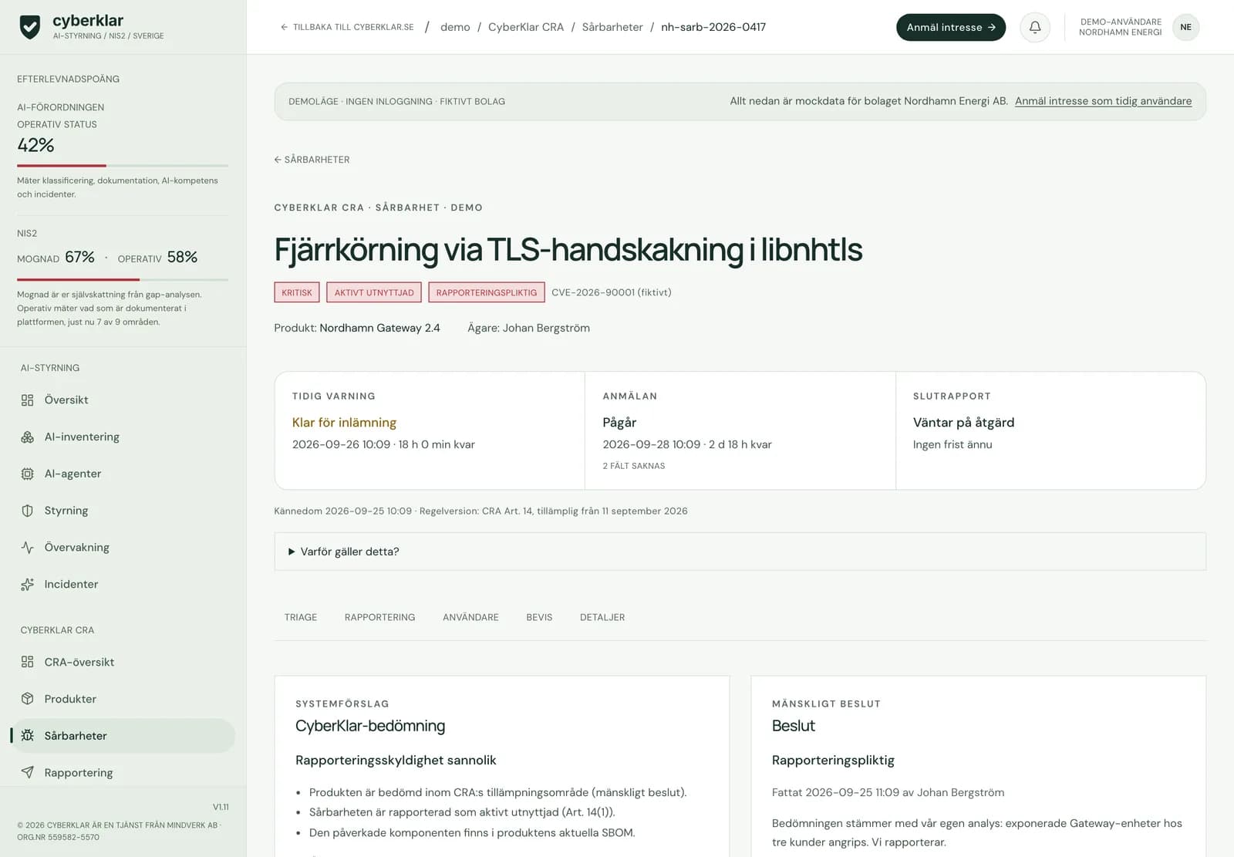Screen dimensions: 1234x857
Task: Click 'CyberKlar CRA' breadcrumb
Action: (x=526, y=27)
